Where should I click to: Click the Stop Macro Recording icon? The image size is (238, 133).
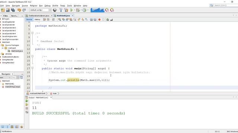[103, 20]
